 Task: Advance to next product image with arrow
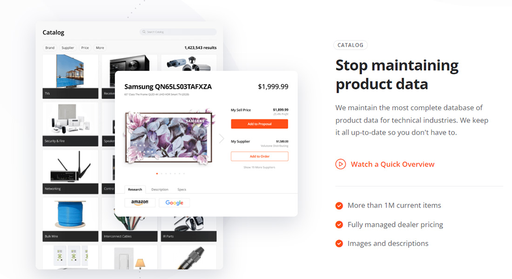click(222, 139)
